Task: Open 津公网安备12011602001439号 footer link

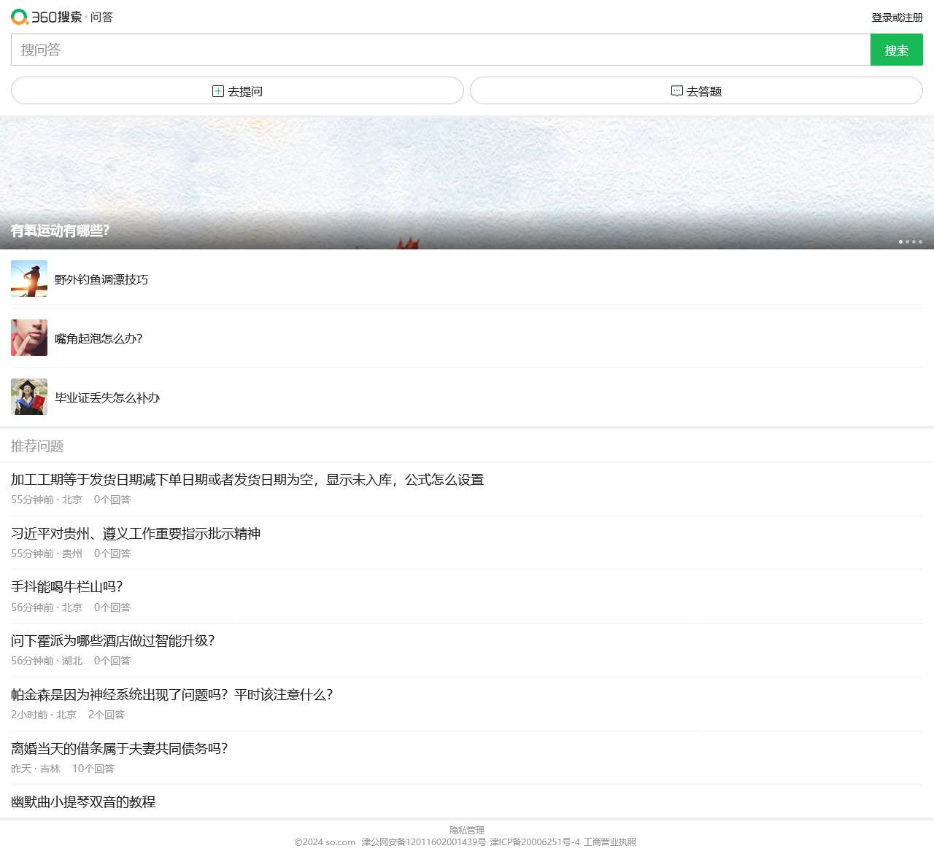Action: (x=424, y=842)
